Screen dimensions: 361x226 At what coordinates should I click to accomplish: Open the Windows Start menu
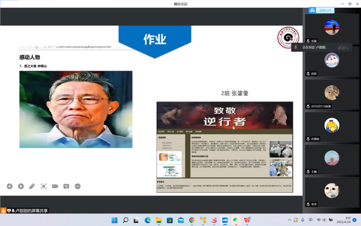[115, 220]
